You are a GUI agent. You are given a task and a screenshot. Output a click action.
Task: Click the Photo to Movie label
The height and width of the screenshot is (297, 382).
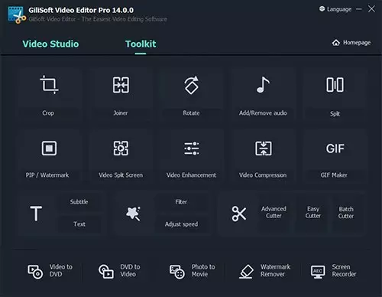coord(203,270)
